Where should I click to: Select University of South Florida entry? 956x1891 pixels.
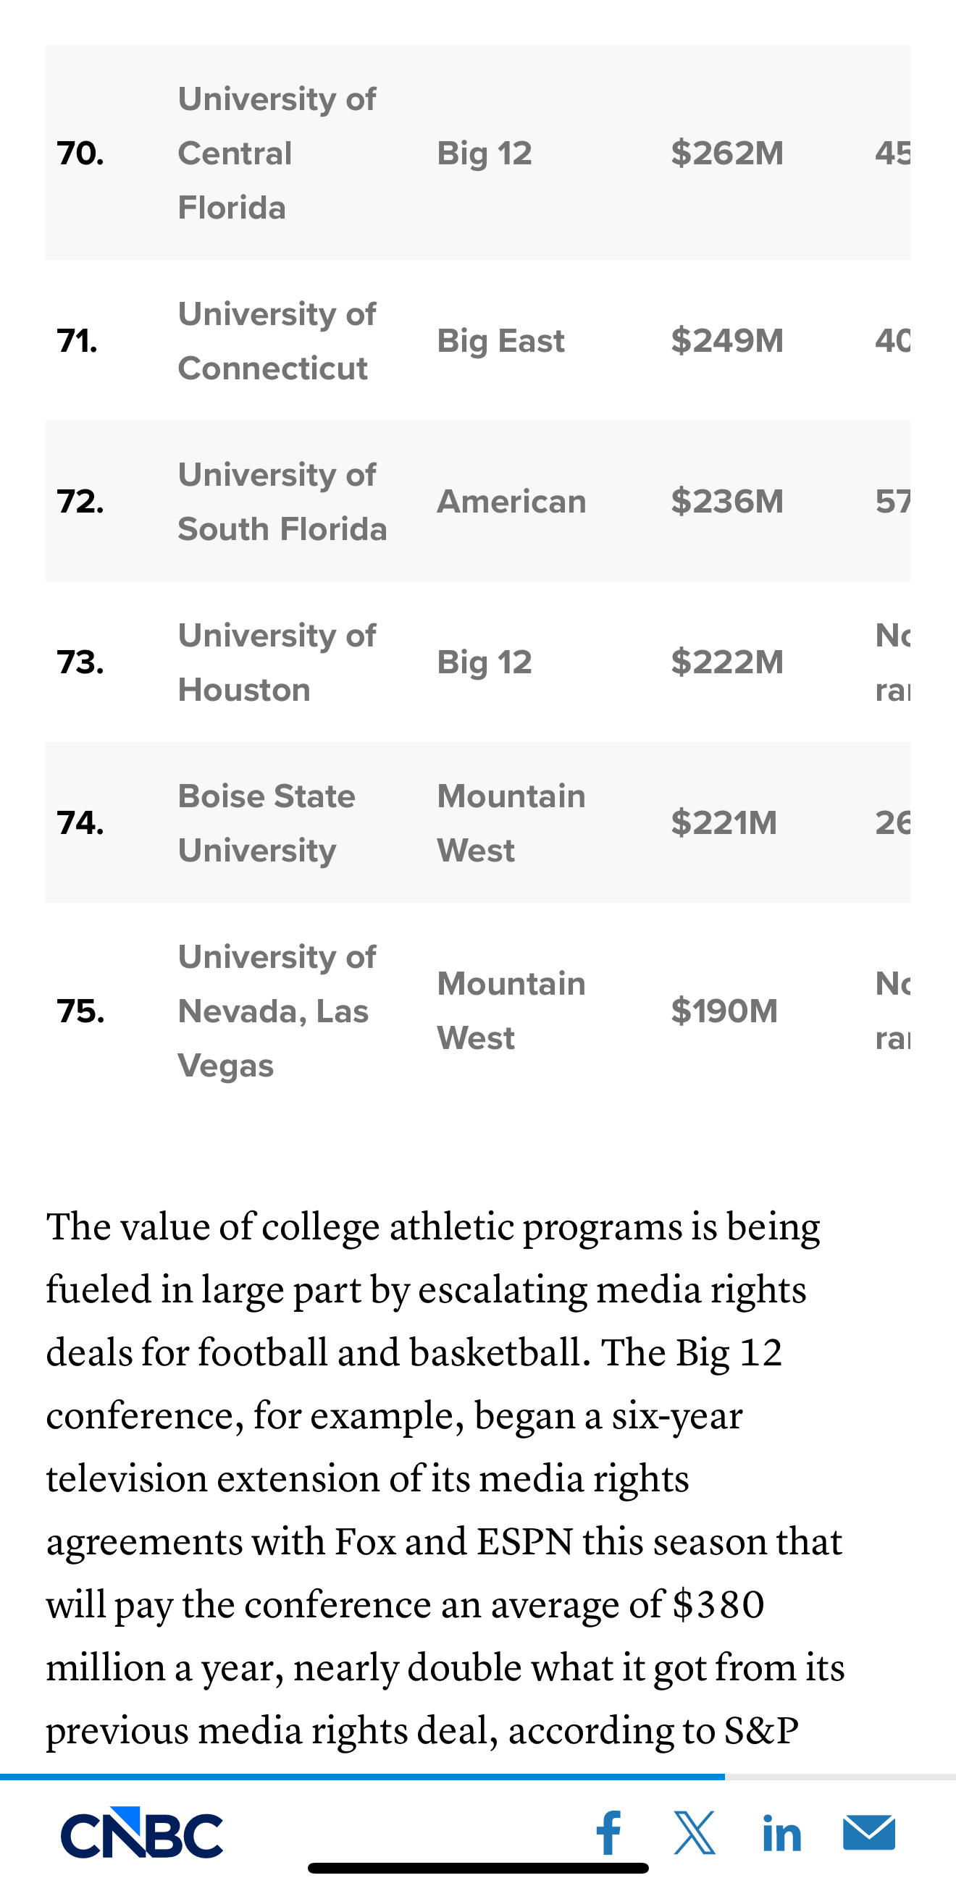pyautogui.click(x=282, y=502)
